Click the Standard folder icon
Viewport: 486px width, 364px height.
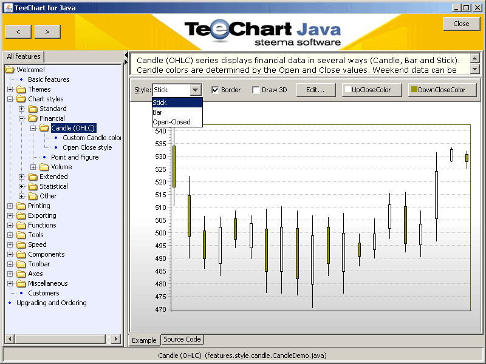[x=33, y=109]
